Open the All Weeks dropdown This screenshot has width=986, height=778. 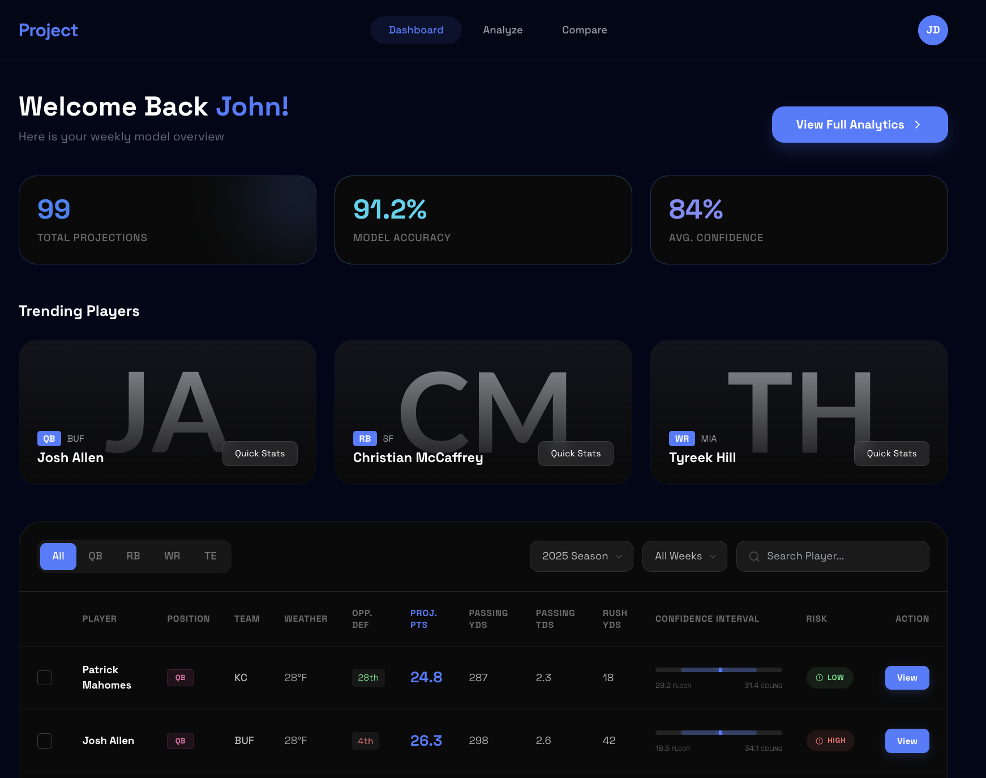point(684,556)
